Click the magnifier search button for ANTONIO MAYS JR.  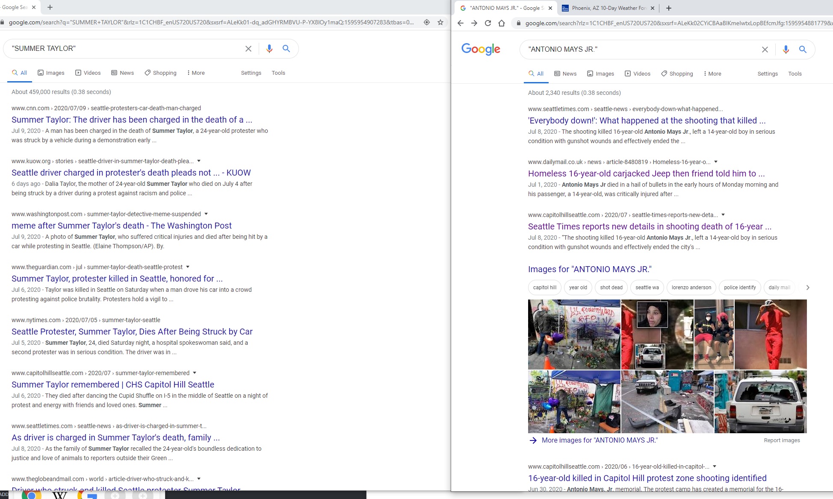tap(803, 50)
